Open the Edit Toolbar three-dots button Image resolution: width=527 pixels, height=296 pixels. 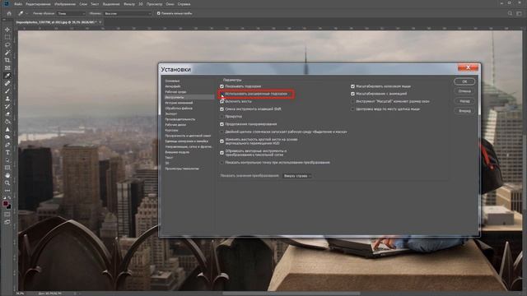[x=7, y=191]
